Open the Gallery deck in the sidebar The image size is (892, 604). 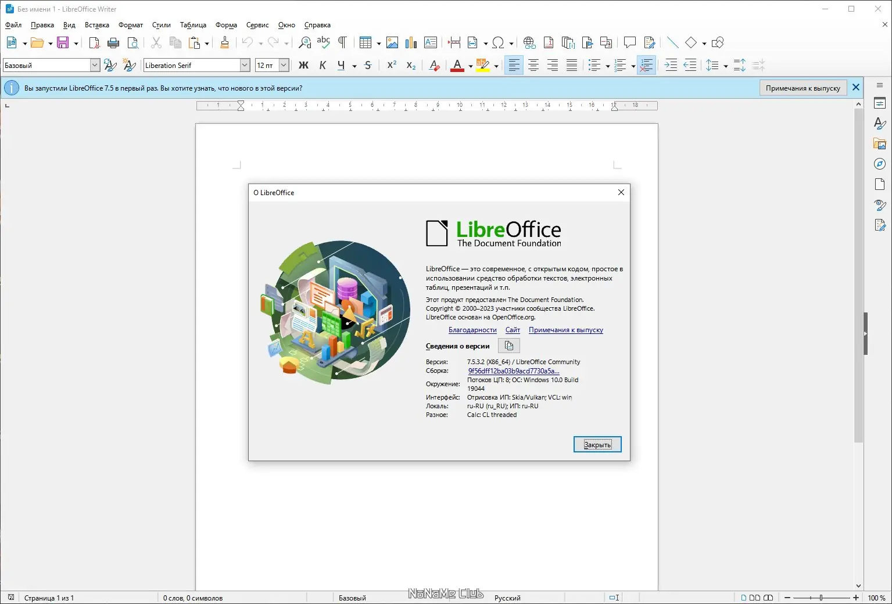coord(880,144)
